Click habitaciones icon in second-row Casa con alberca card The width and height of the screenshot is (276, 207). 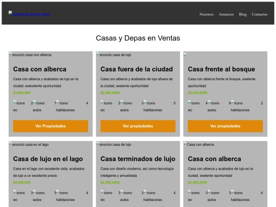240,196
